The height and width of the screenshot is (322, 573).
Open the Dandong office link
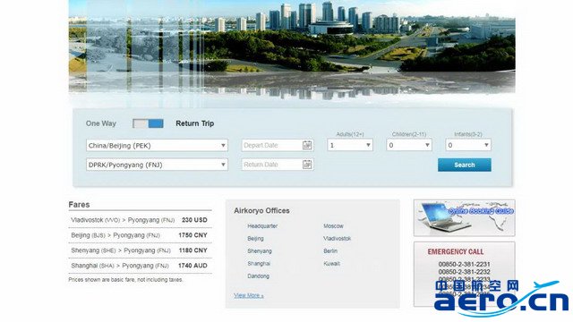[x=259, y=276]
